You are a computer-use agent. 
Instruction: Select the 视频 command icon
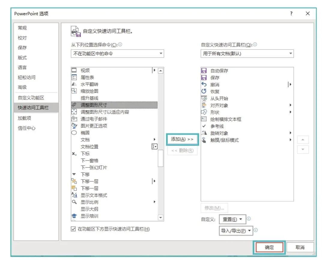(x=74, y=70)
